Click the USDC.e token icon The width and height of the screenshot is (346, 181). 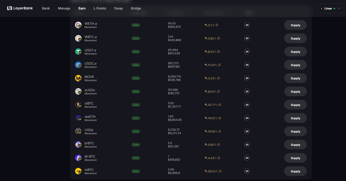78,65
